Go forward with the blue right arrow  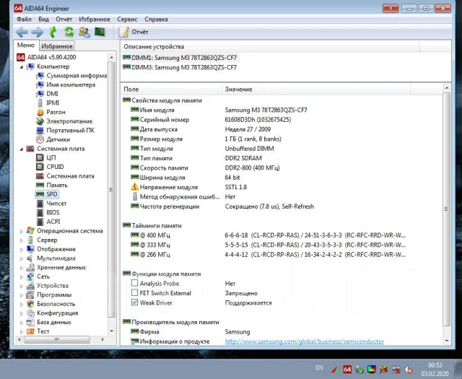[38, 32]
